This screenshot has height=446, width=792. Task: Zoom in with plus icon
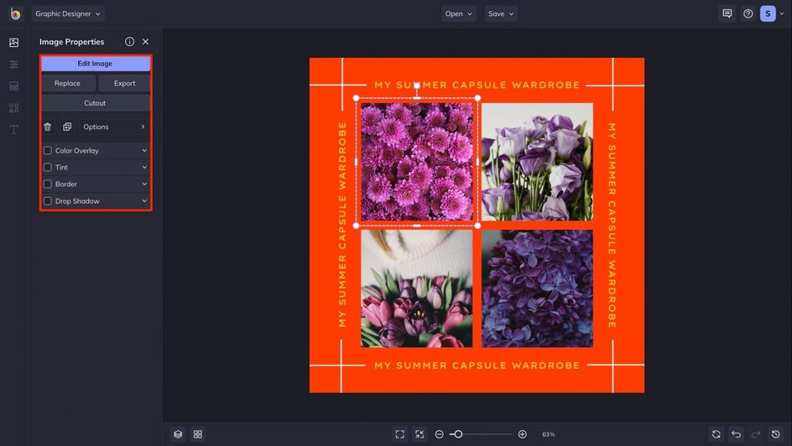(x=523, y=434)
